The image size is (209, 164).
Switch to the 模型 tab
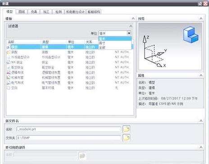pos(9,12)
